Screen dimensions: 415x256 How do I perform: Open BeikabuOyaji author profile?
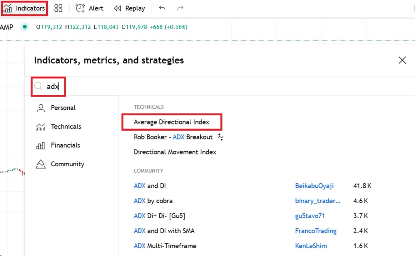pyautogui.click(x=314, y=186)
